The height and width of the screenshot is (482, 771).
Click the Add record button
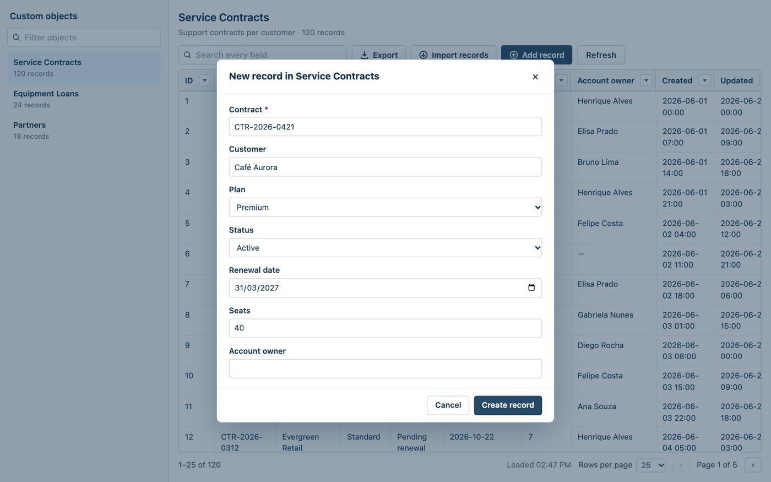pyautogui.click(x=536, y=55)
